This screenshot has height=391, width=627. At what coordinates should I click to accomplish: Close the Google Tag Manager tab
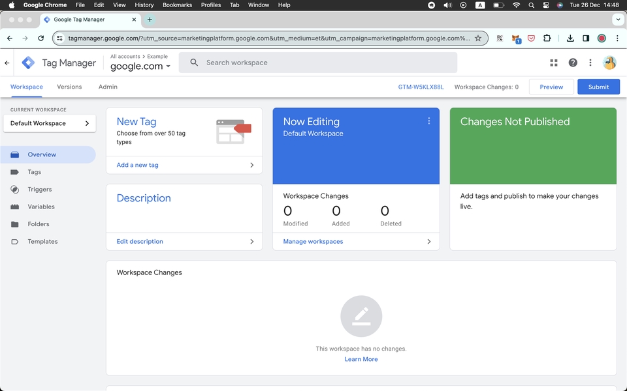(134, 20)
